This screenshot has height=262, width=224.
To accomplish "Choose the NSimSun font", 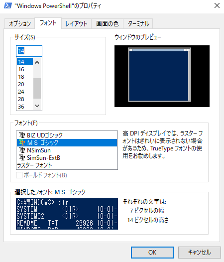I will [67, 150].
